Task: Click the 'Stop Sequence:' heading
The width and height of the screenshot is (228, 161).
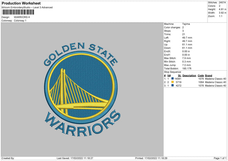Action: pos(173,72)
